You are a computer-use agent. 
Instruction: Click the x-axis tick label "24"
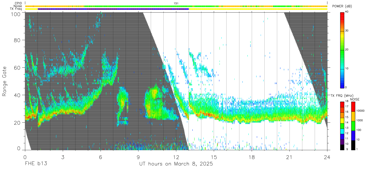tap(327, 157)
